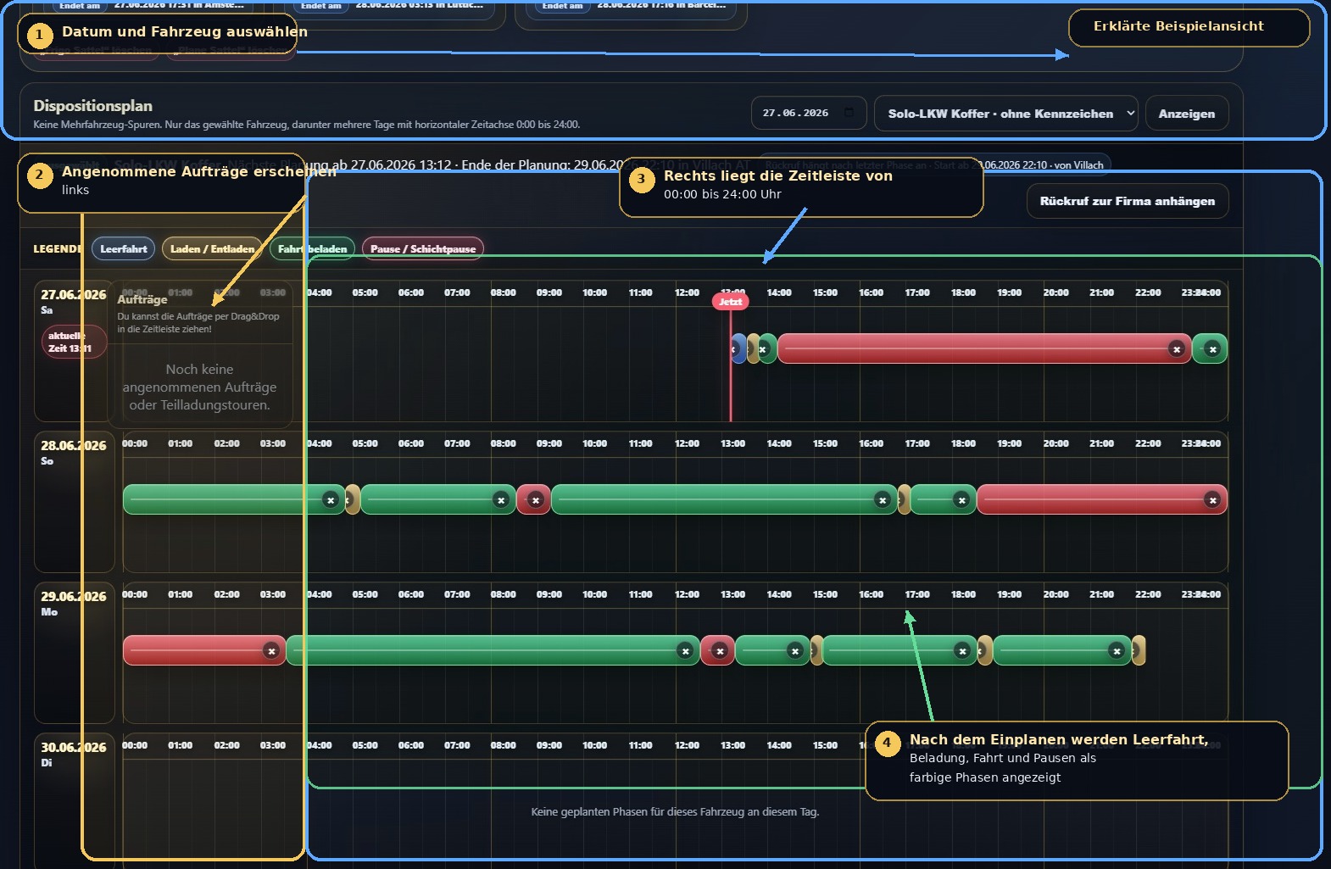Click the 'Keine Mehrfahrzeug-Spuren' description text

[307, 125]
